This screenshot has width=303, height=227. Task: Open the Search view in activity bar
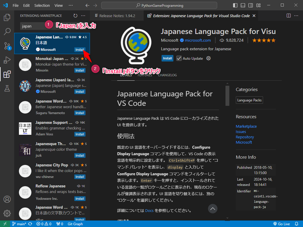pos(7,31)
